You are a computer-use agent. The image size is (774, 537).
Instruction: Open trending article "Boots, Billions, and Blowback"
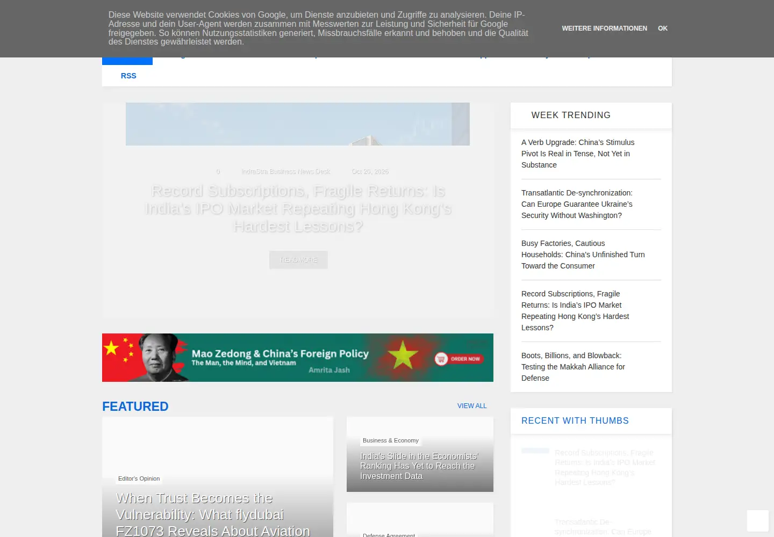[x=573, y=367]
